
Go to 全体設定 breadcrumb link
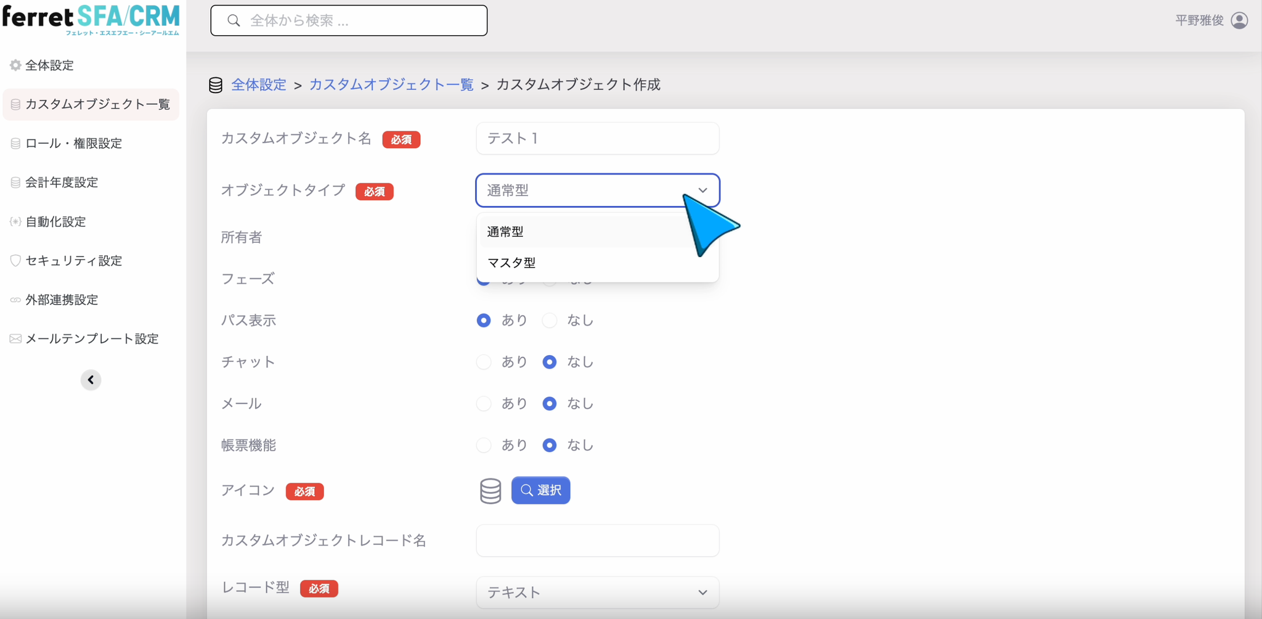[259, 84]
